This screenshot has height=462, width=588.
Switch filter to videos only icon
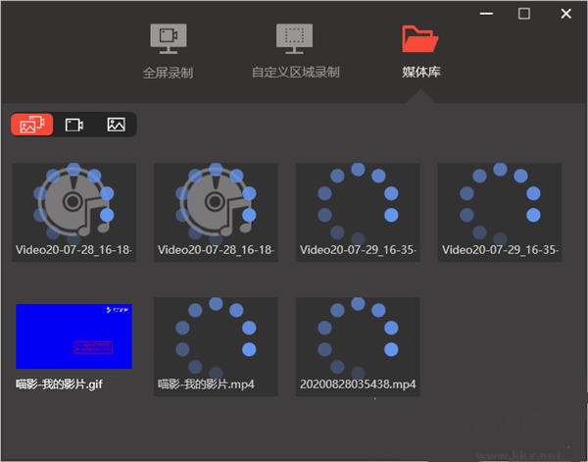pyautogui.click(x=74, y=125)
